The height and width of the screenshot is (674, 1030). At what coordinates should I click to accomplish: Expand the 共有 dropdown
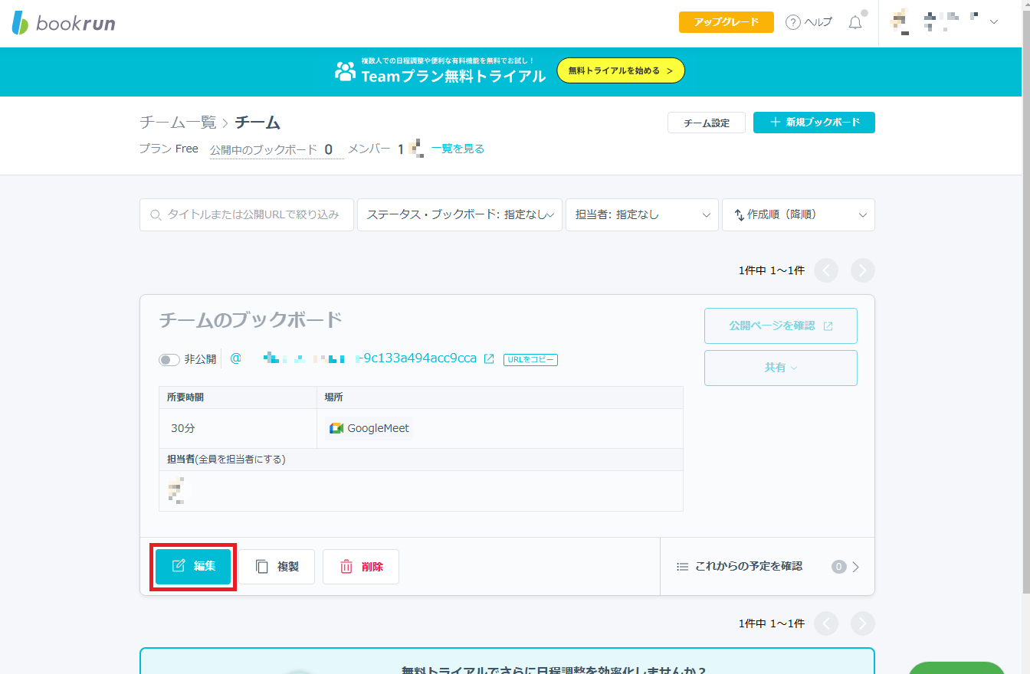click(780, 368)
